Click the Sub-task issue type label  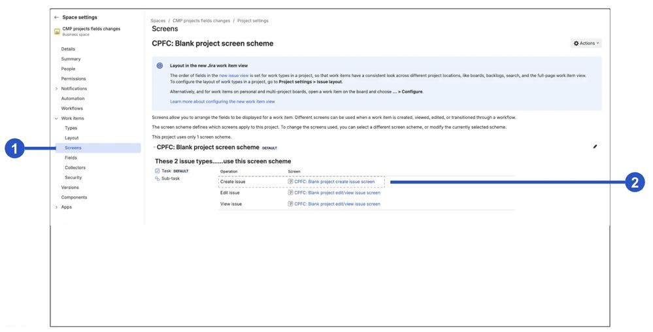coord(171,178)
